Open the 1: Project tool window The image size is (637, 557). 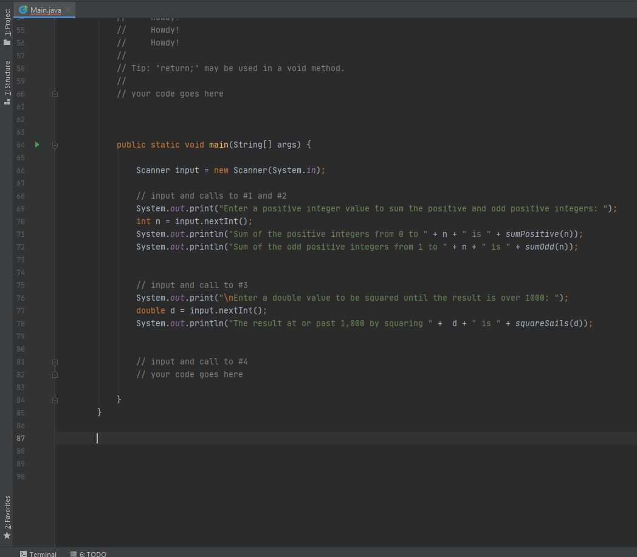pos(7,22)
